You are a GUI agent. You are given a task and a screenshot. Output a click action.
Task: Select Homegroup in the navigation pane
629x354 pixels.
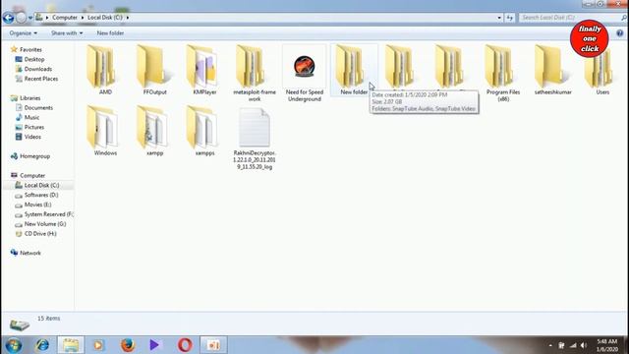click(35, 156)
